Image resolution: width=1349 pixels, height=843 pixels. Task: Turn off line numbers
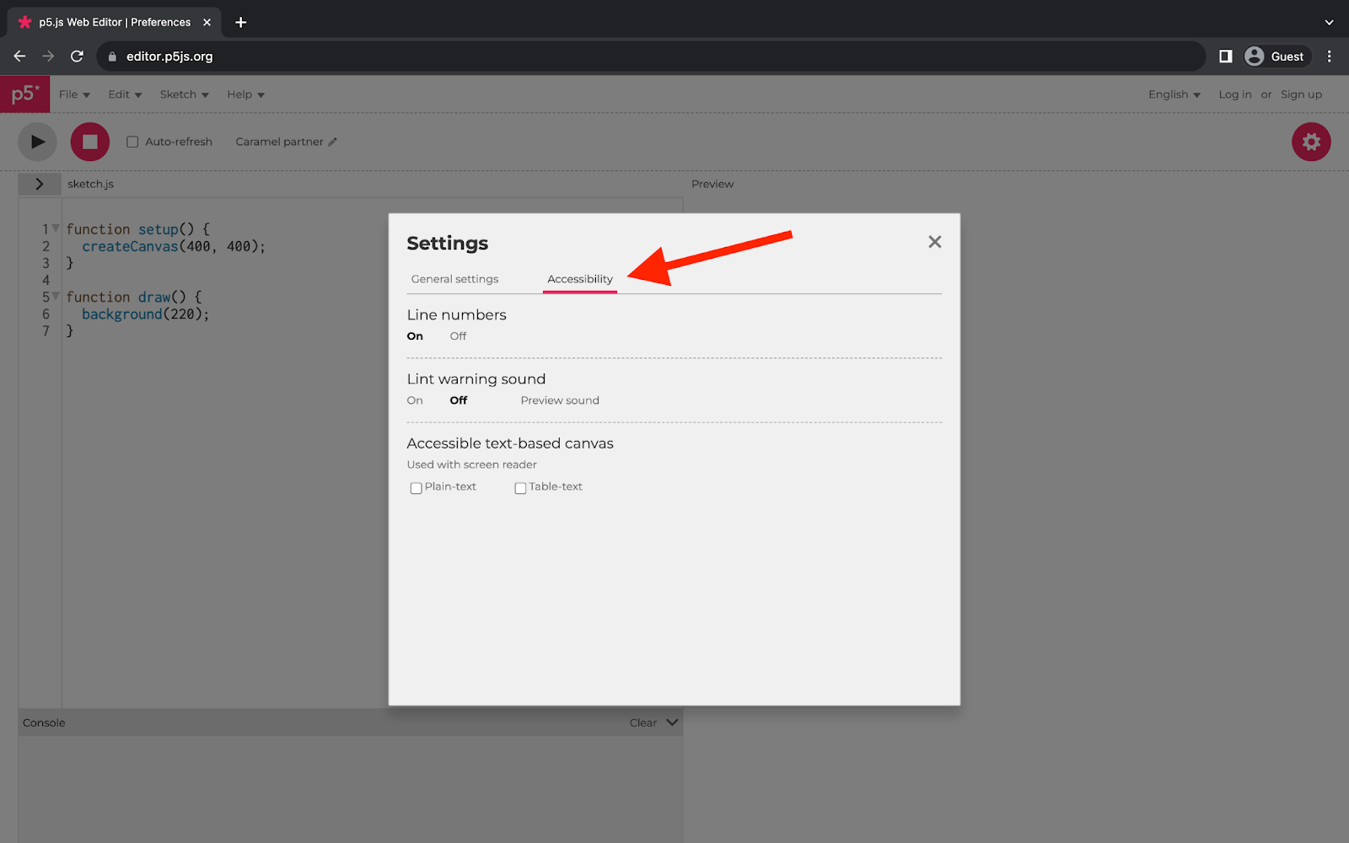click(x=457, y=336)
